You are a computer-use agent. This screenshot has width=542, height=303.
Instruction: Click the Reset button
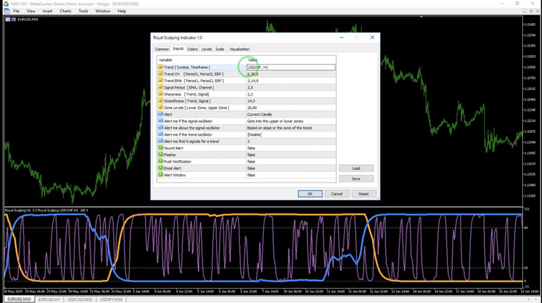click(364, 194)
